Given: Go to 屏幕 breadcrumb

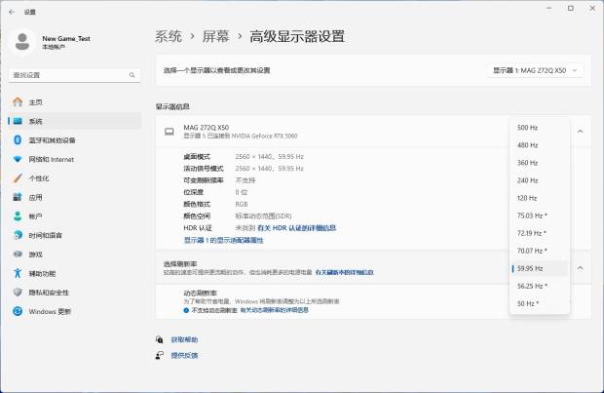Looking at the screenshot, I should 215,37.
